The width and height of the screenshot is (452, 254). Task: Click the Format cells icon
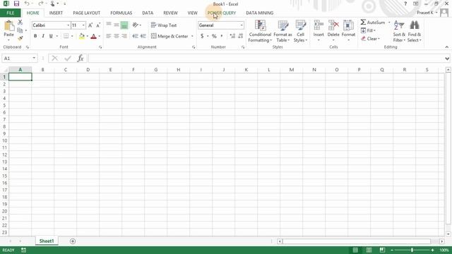(348, 25)
